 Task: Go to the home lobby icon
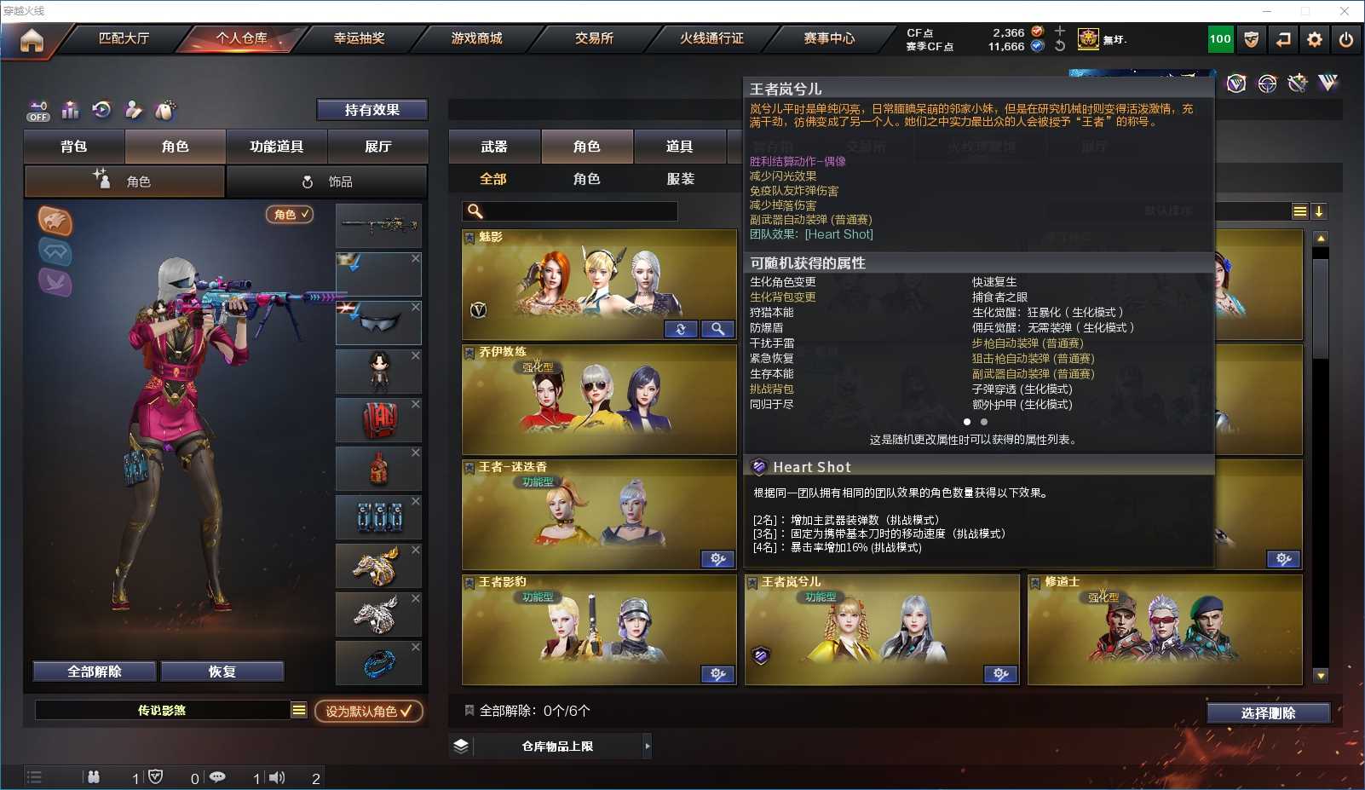pos(32,40)
